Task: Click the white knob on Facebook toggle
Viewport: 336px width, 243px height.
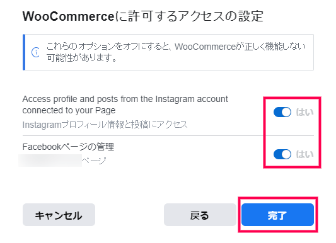Action: click(x=286, y=154)
